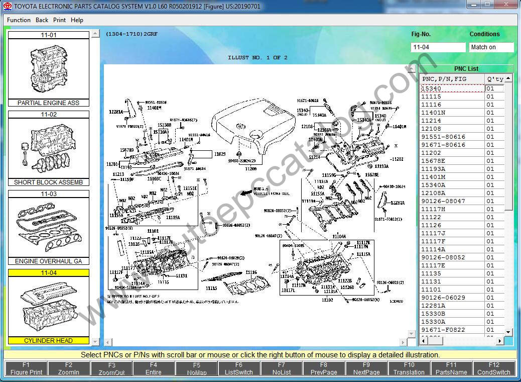Image resolution: width=521 pixels, height=382 pixels.
Task: Select PNC 11115 in list
Action: pyautogui.click(x=462, y=97)
